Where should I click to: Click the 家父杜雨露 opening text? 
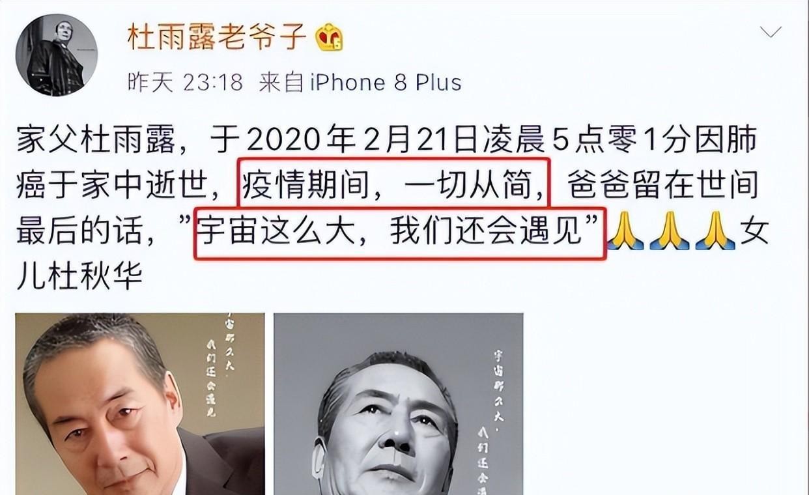coord(96,140)
